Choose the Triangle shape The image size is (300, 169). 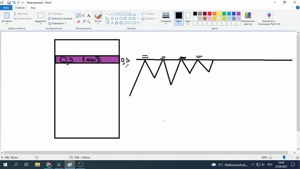[135, 14]
